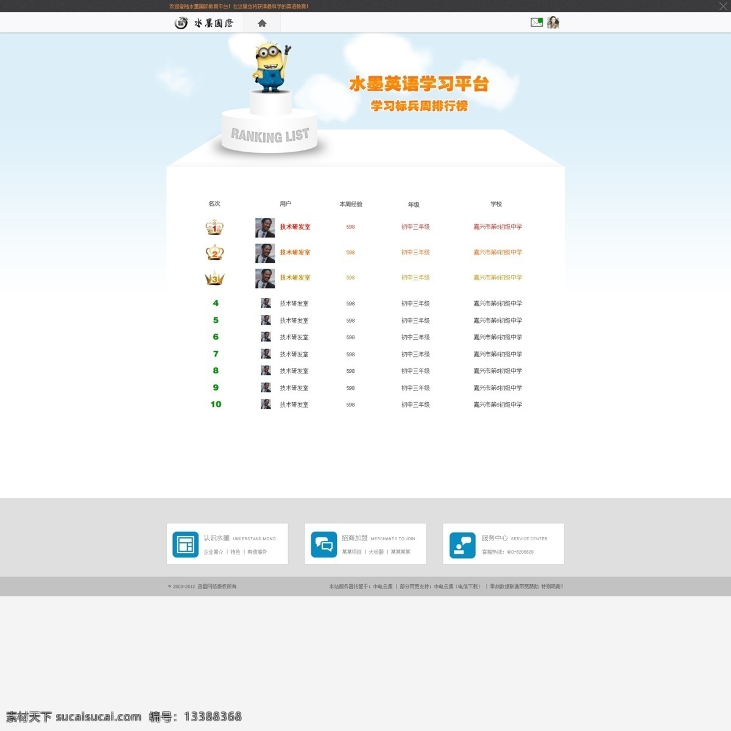Click the crown icon for rank 3
This screenshot has height=731, width=731.
(214, 278)
